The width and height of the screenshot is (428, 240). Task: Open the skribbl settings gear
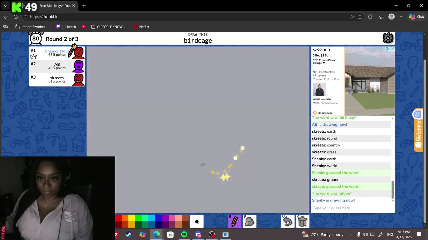point(388,38)
